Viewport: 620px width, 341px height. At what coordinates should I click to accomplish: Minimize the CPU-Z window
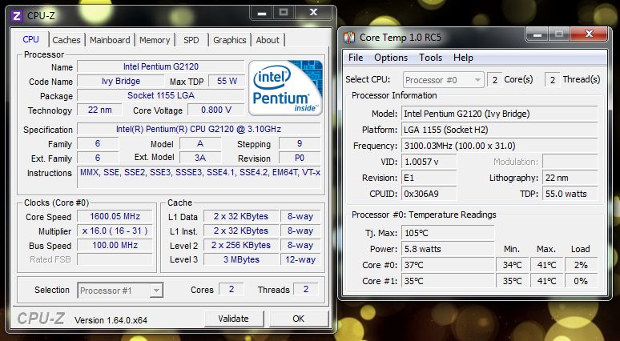(x=261, y=13)
